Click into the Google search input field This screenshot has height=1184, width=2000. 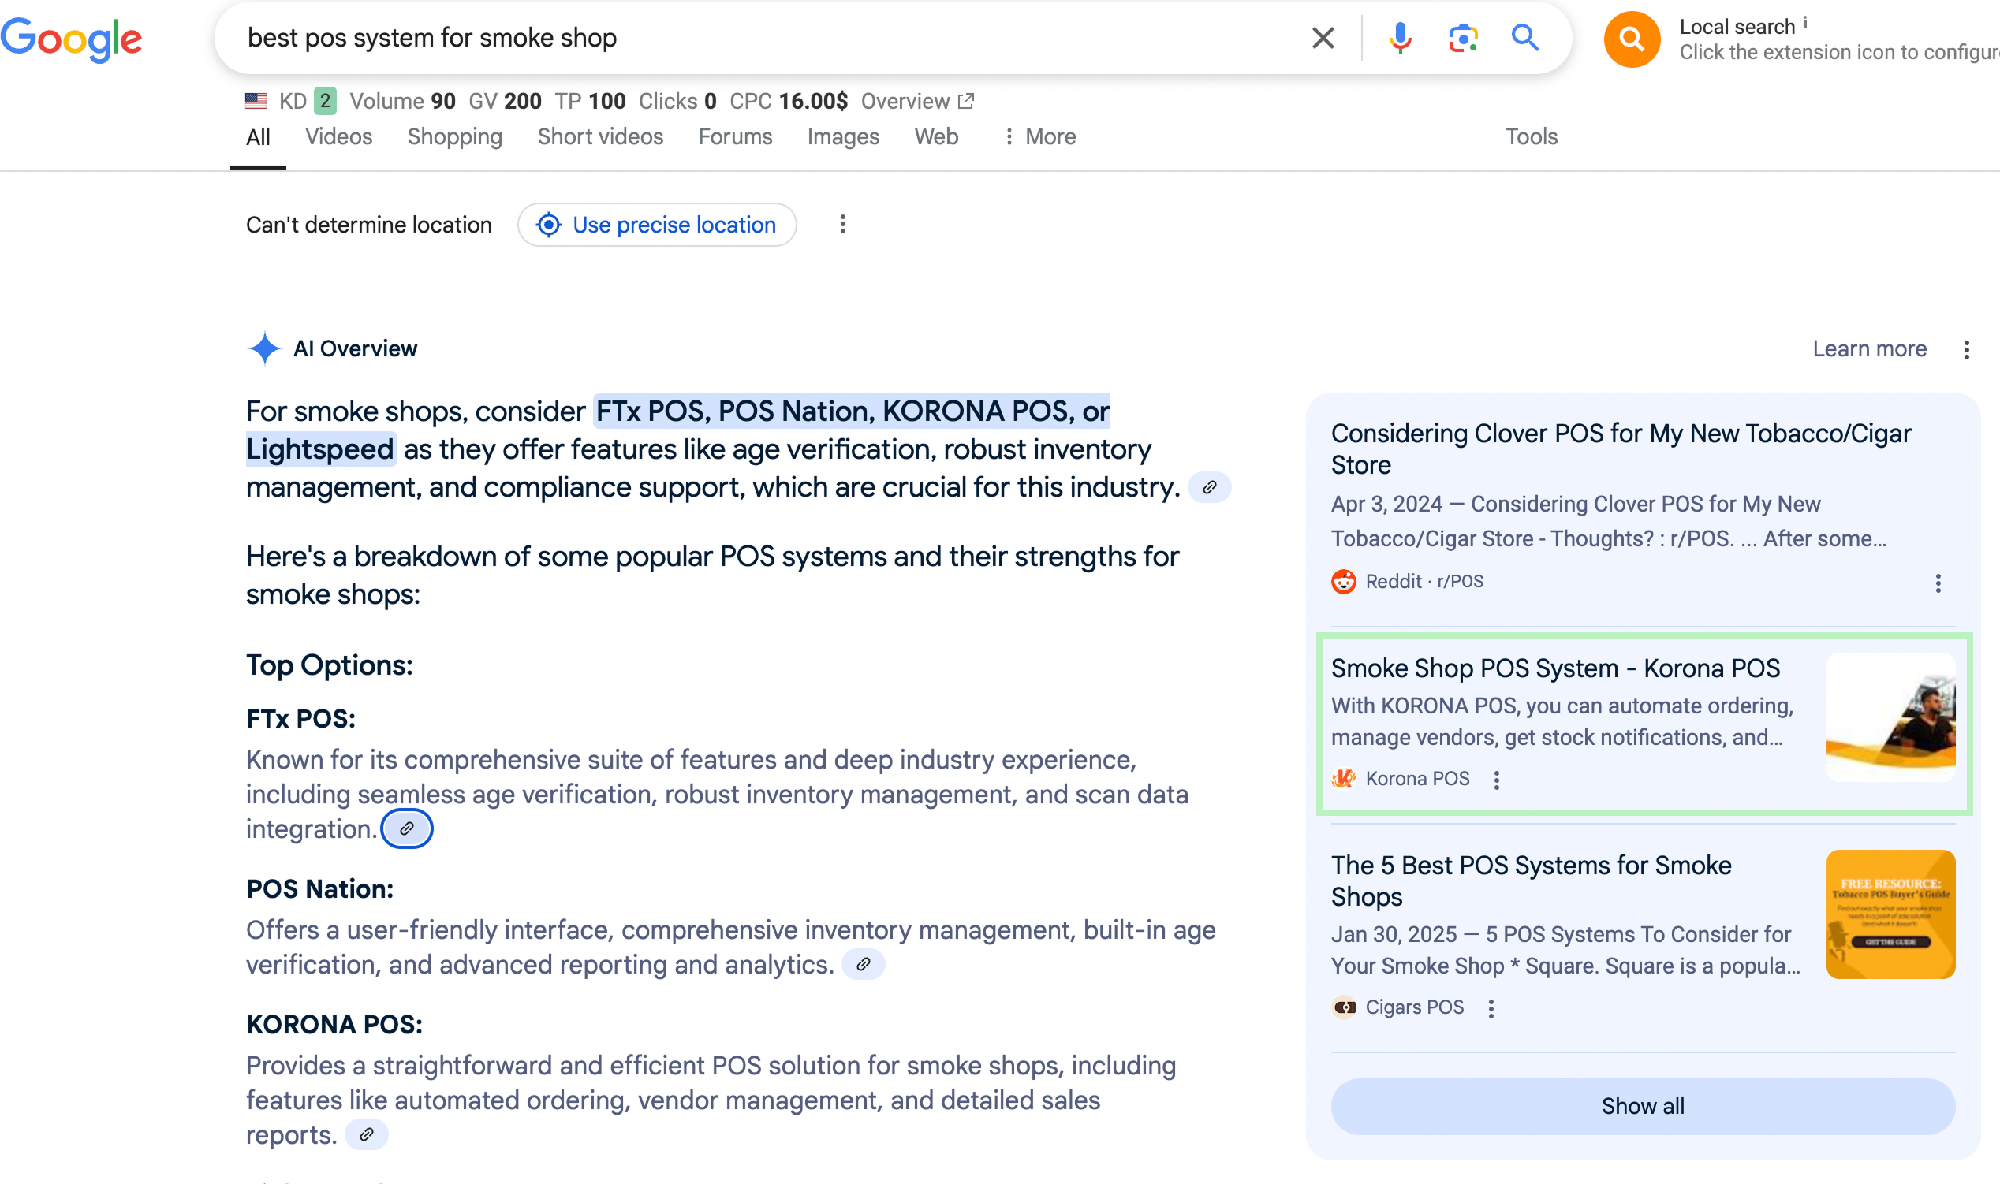766,38
